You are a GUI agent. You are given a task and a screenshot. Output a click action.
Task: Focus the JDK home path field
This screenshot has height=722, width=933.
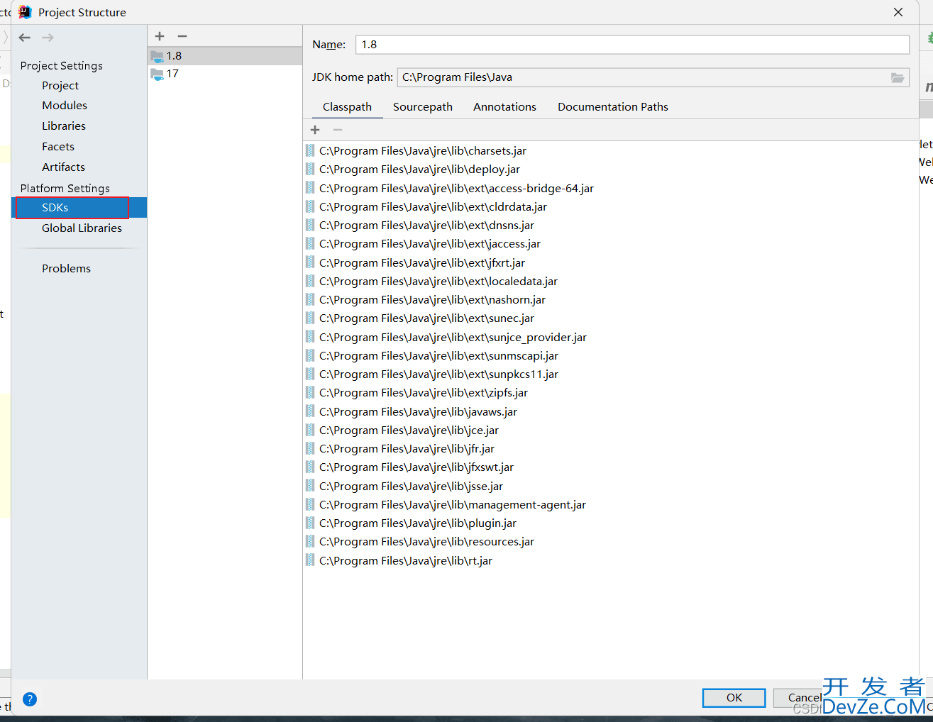click(x=644, y=77)
